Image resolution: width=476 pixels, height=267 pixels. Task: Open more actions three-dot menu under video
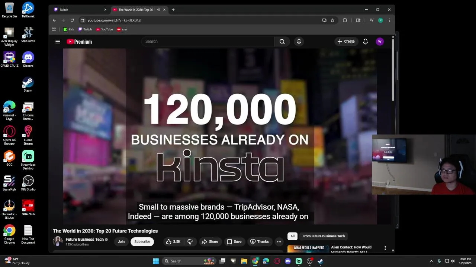pos(279,242)
